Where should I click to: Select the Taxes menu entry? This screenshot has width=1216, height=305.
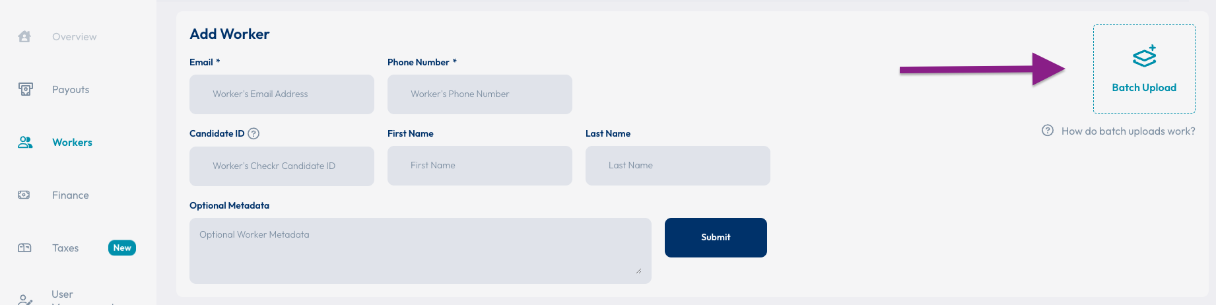tap(65, 248)
